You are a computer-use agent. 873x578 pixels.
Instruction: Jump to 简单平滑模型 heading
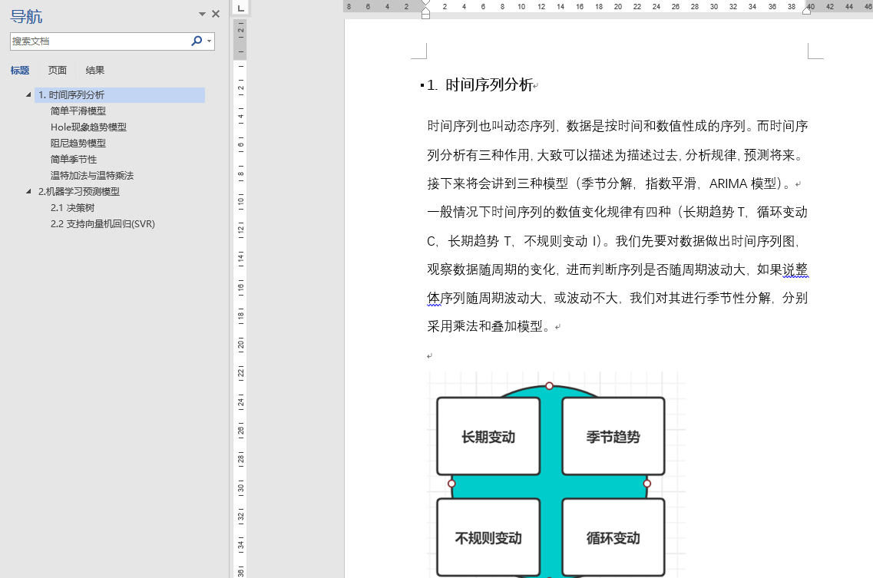click(78, 111)
